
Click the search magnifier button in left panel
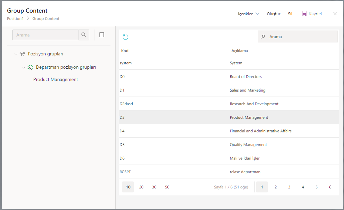click(84, 35)
